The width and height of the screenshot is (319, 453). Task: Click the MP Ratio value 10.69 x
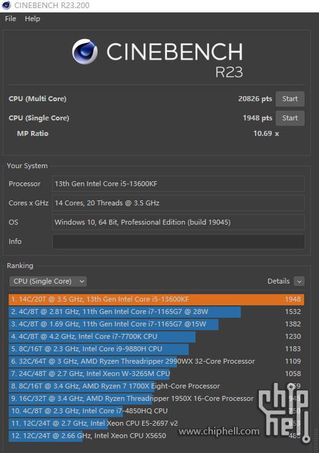(x=266, y=133)
